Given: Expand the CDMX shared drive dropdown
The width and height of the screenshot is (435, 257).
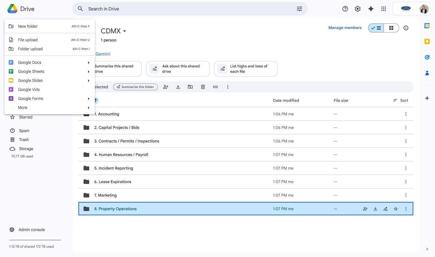Looking at the screenshot, I should coord(124,31).
